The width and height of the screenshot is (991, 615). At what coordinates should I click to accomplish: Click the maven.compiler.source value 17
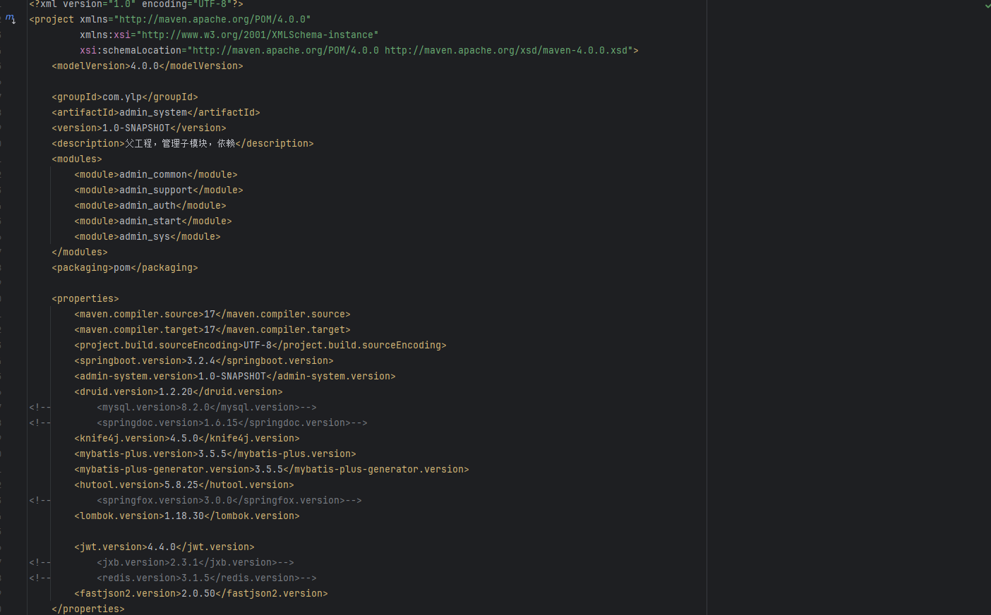click(210, 314)
